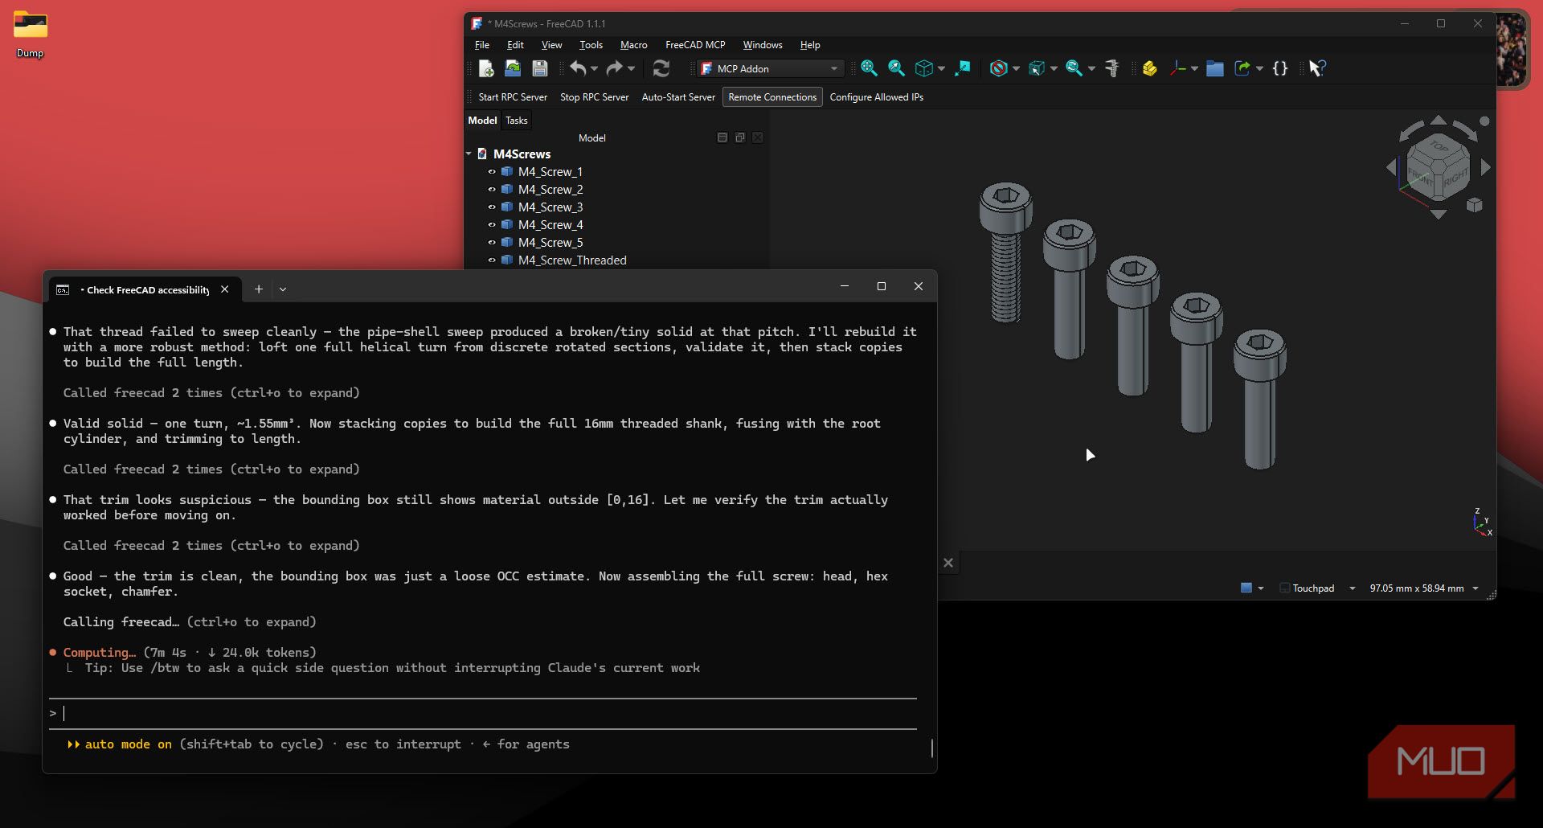
Task: Click the Link export arrow icon
Action: click(x=1242, y=68)
